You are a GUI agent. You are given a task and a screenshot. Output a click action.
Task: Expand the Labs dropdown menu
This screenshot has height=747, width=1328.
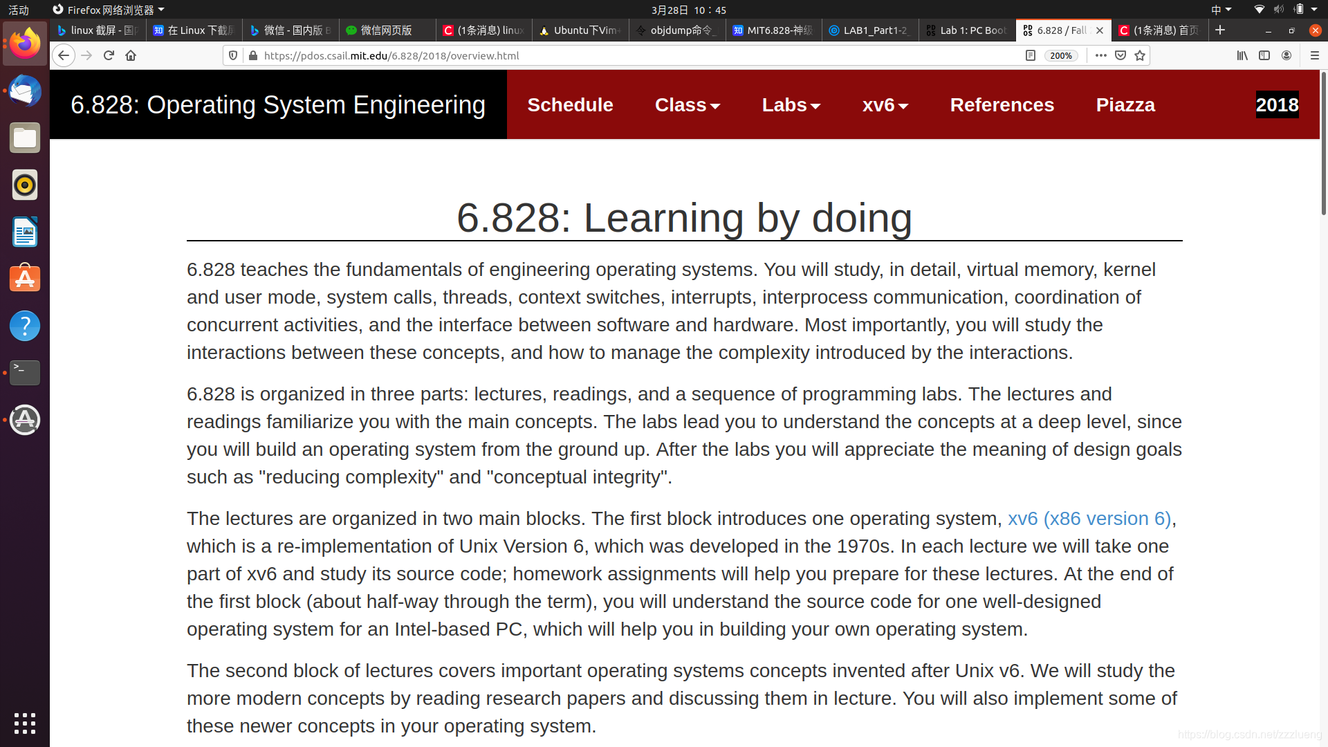click(x=791, y=105)
